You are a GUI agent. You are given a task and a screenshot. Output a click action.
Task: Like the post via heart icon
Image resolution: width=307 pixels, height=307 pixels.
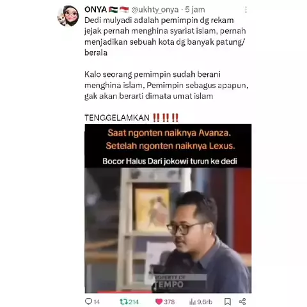(159, 301)
